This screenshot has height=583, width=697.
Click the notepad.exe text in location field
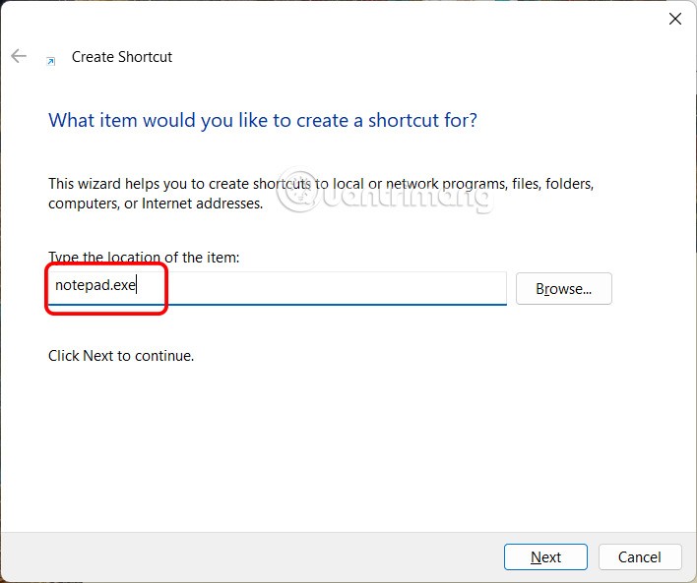pyautogui.click(x=94, y=287)
